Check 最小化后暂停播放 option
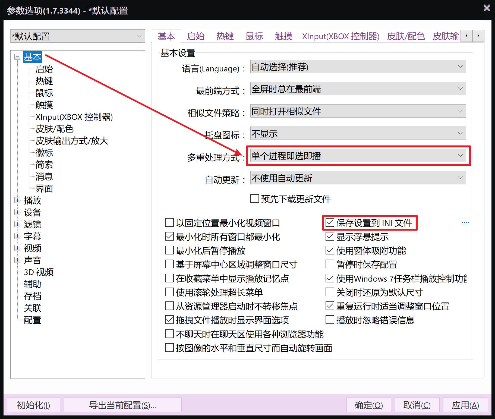This screenshot has width=495, height=419. (169, 250)
